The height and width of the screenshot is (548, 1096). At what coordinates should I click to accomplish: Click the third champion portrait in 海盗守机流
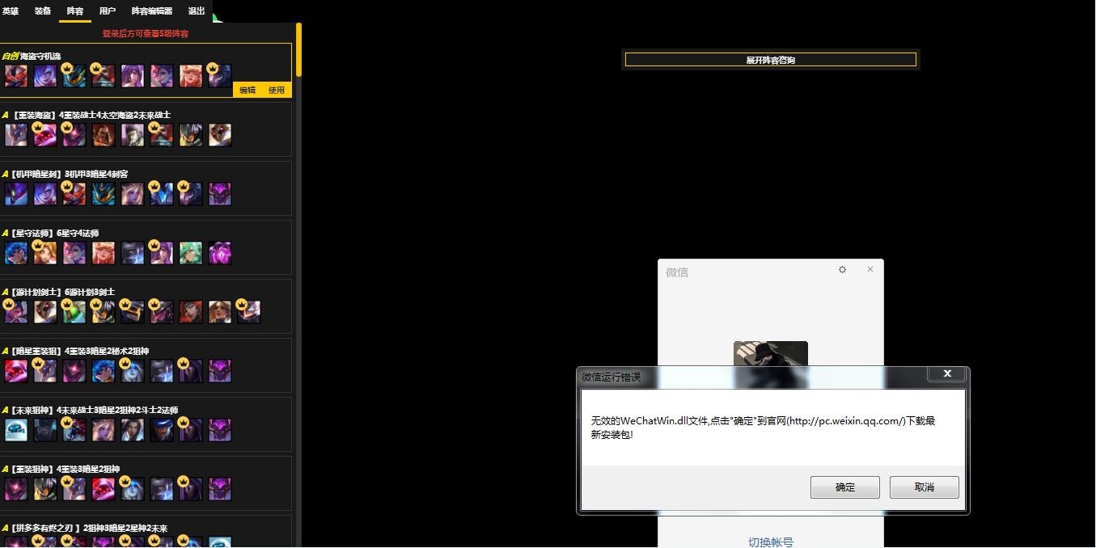pyautogui.click(x=74, y=76)
